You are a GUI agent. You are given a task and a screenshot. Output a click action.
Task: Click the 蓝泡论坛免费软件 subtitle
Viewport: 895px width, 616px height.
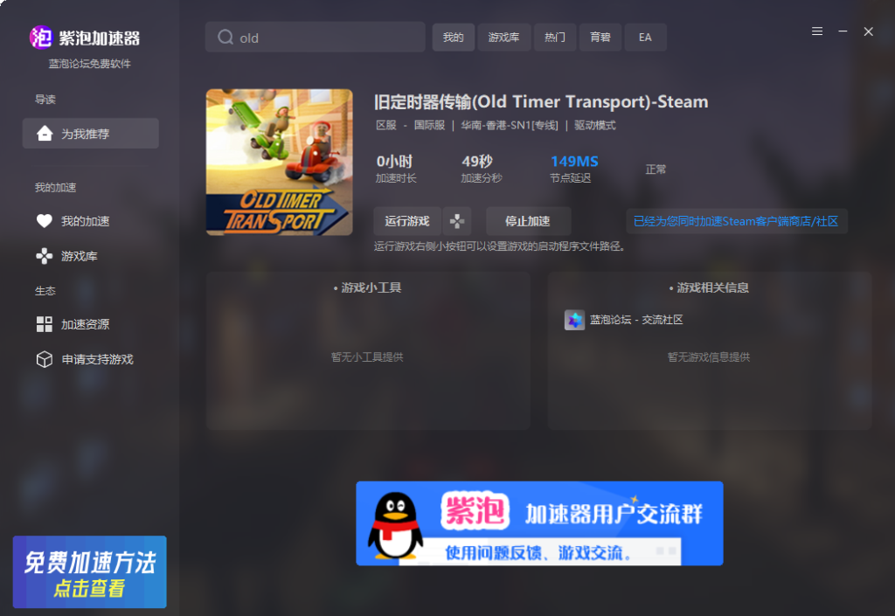90,64
